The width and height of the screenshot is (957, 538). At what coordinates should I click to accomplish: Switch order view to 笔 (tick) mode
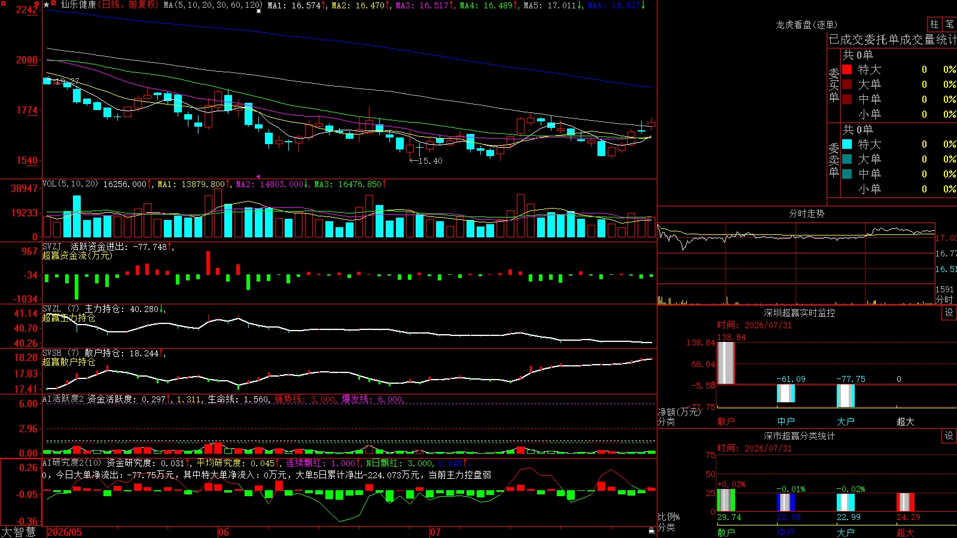949,24
